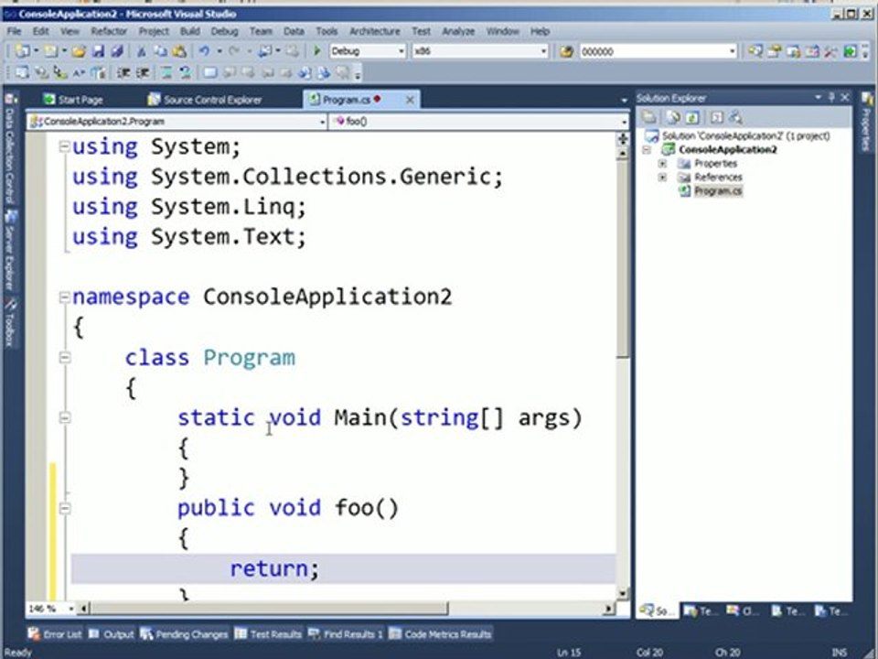
Task: Open the Server Explorer side tab
Action: click(x=9, y=251)
